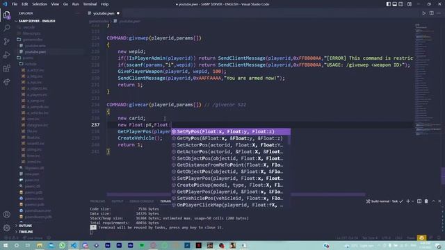Switch to the OUTPUT panel tab
This screenshot has width=445, height=250.
point(118,201)
